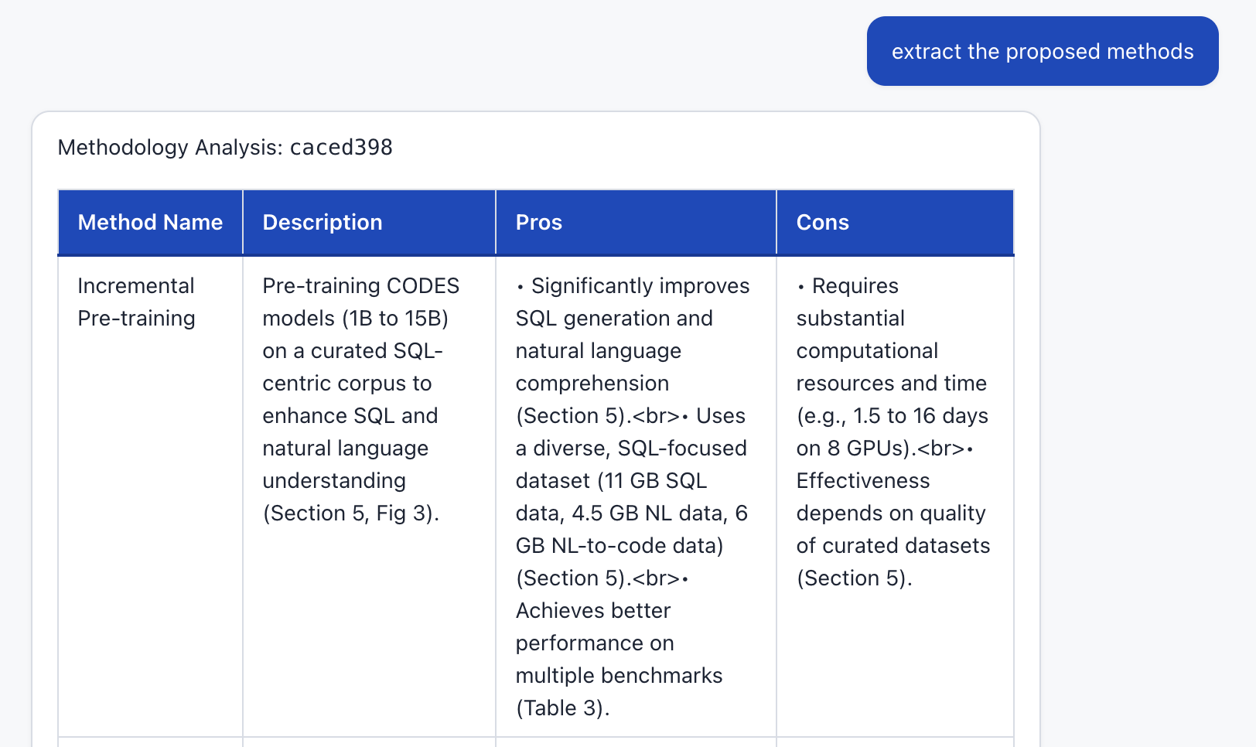Click the Cons column header
The height and width of the screenshot is (747, 1256).
point(822,222)
